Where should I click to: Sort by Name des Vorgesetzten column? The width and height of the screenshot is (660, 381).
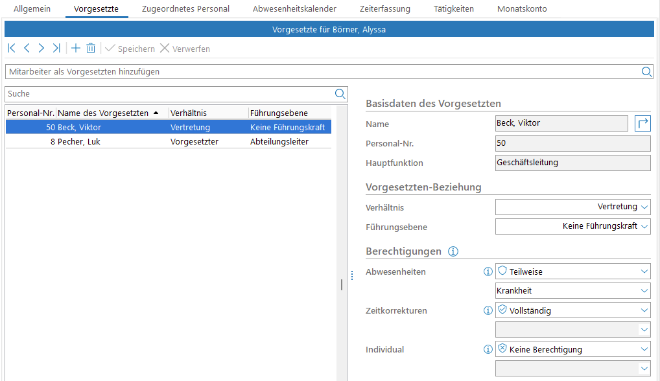coord(104,113)
